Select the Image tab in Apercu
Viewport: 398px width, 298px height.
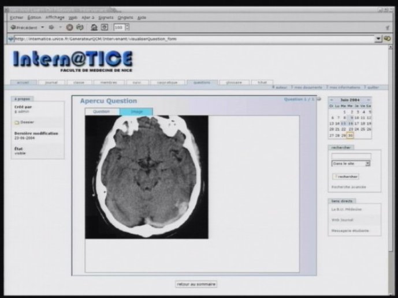(x=136, y=112)
